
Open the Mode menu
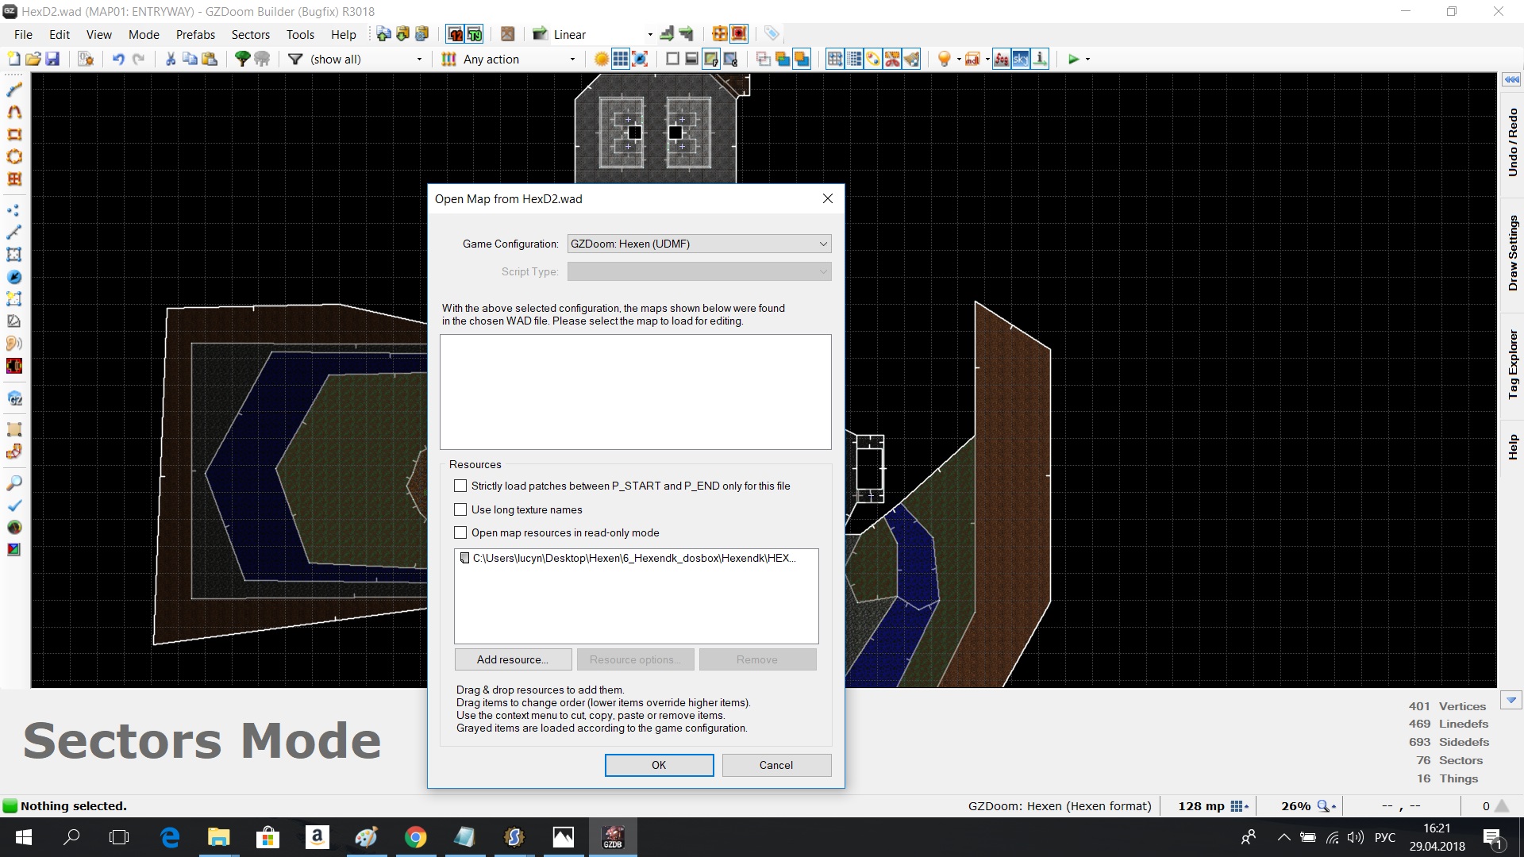click(x=144, y=34)
